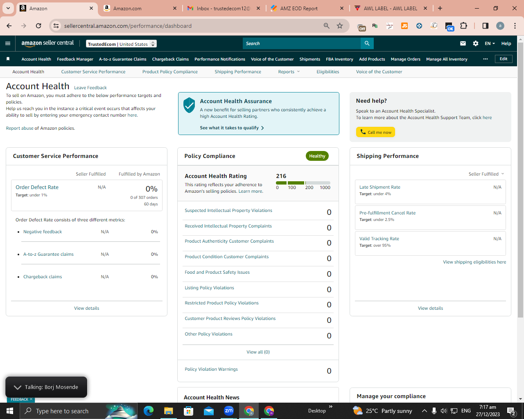Open Manage Orders in the top navigation
Screen dimensions: 524x419
click(x=405, y=59)
